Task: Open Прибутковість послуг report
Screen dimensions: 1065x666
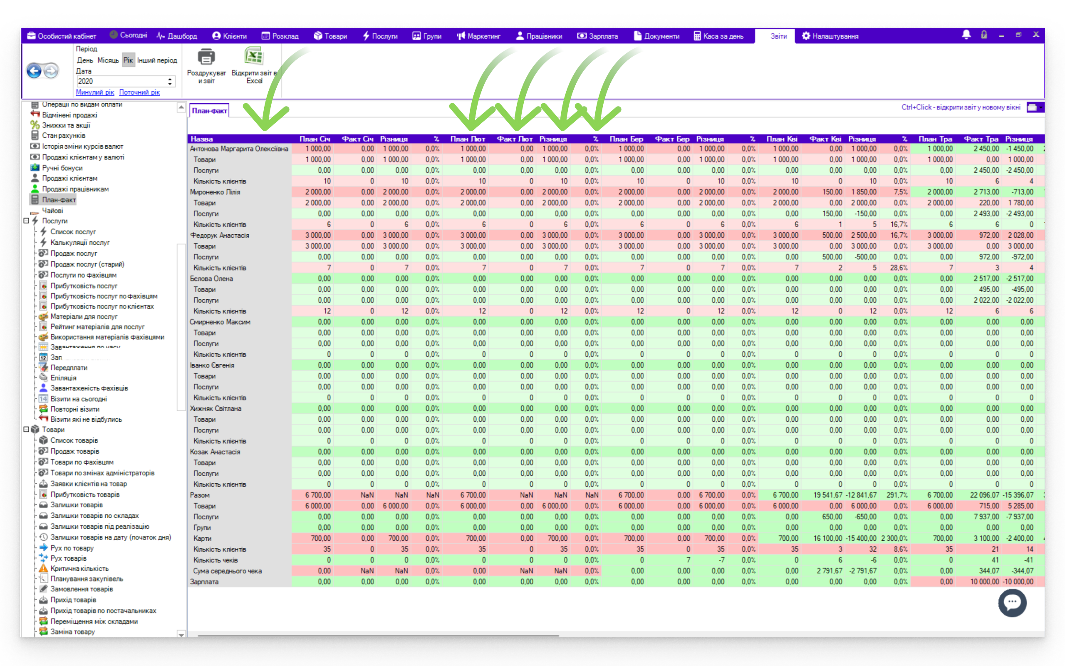Action: point(84,286)
